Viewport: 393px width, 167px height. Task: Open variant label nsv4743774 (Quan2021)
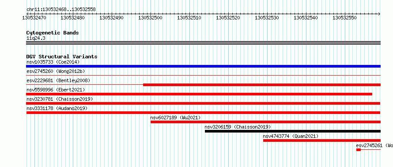click(291, 136)
